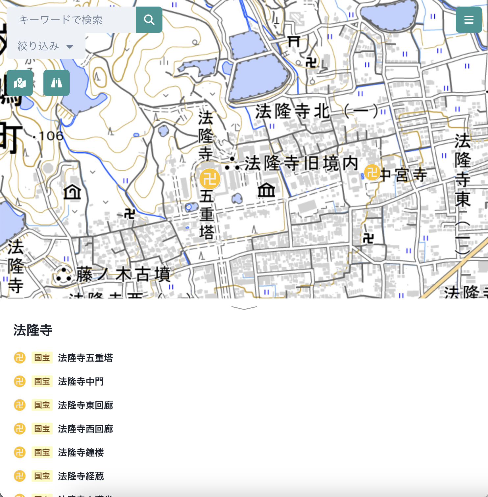Expand the bottom panel using the chevron handle
The width and height of the screenshot is (488, 497).
coord(243,307)
